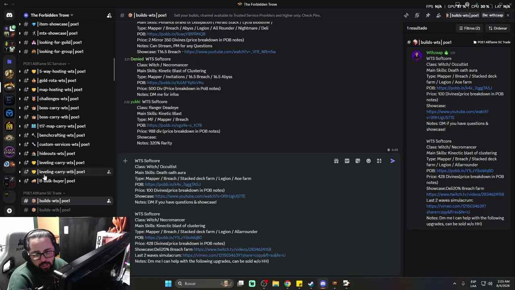Open the t17-map-carry-wts channel
This screenshot has height=290, width=515.
[66, 126]
